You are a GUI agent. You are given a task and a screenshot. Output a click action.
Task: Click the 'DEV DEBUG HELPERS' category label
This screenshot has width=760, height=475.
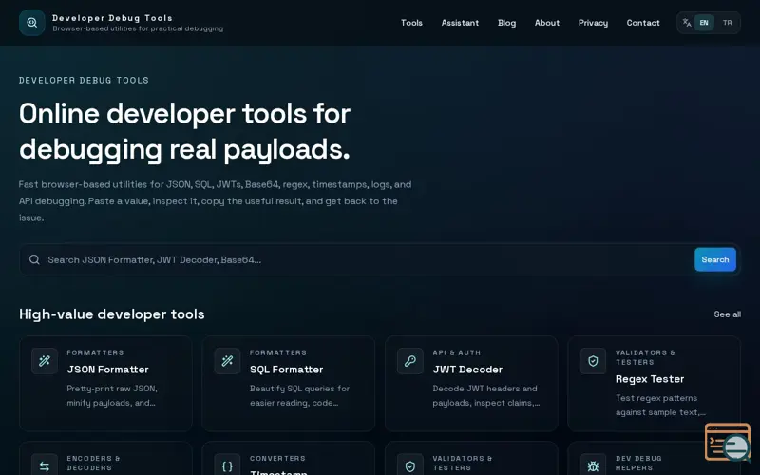point(638,464)
